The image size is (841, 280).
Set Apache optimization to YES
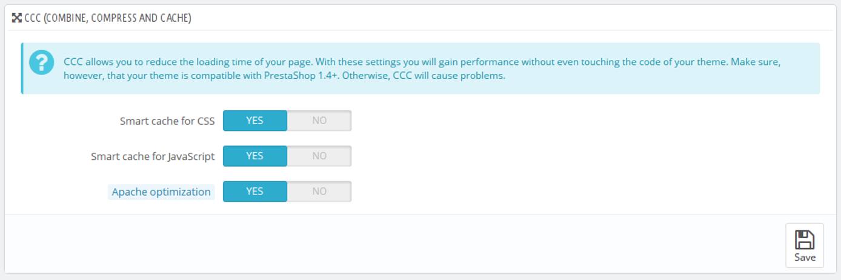254,192
